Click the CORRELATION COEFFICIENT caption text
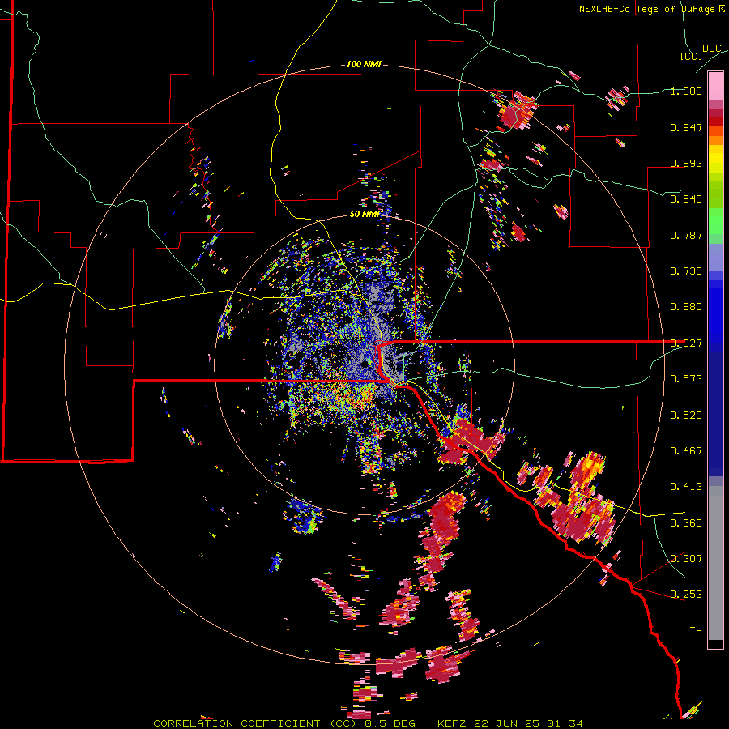 (240, 723)
